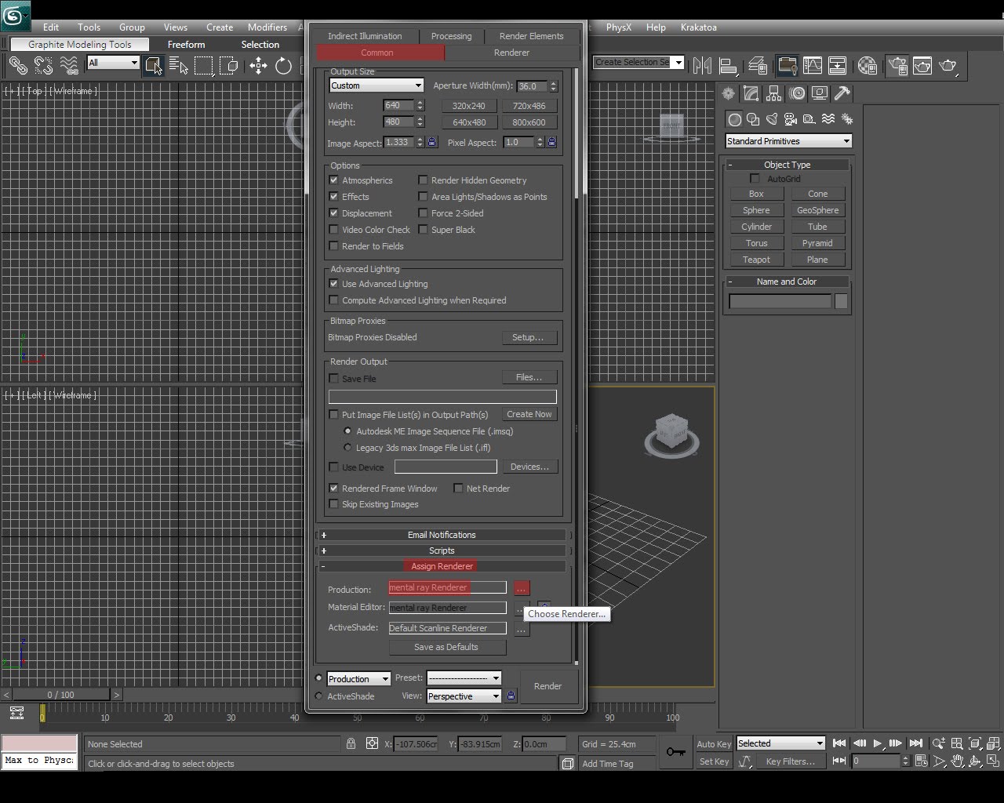Show the Cameras creation category
1004x803 pixels.
(790, 119)
